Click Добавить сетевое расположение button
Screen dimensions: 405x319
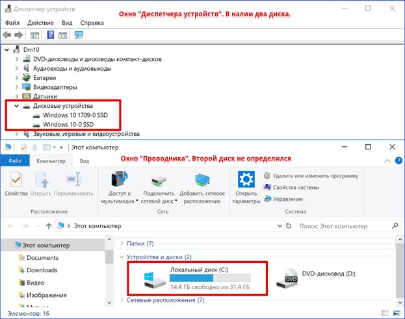202,188
